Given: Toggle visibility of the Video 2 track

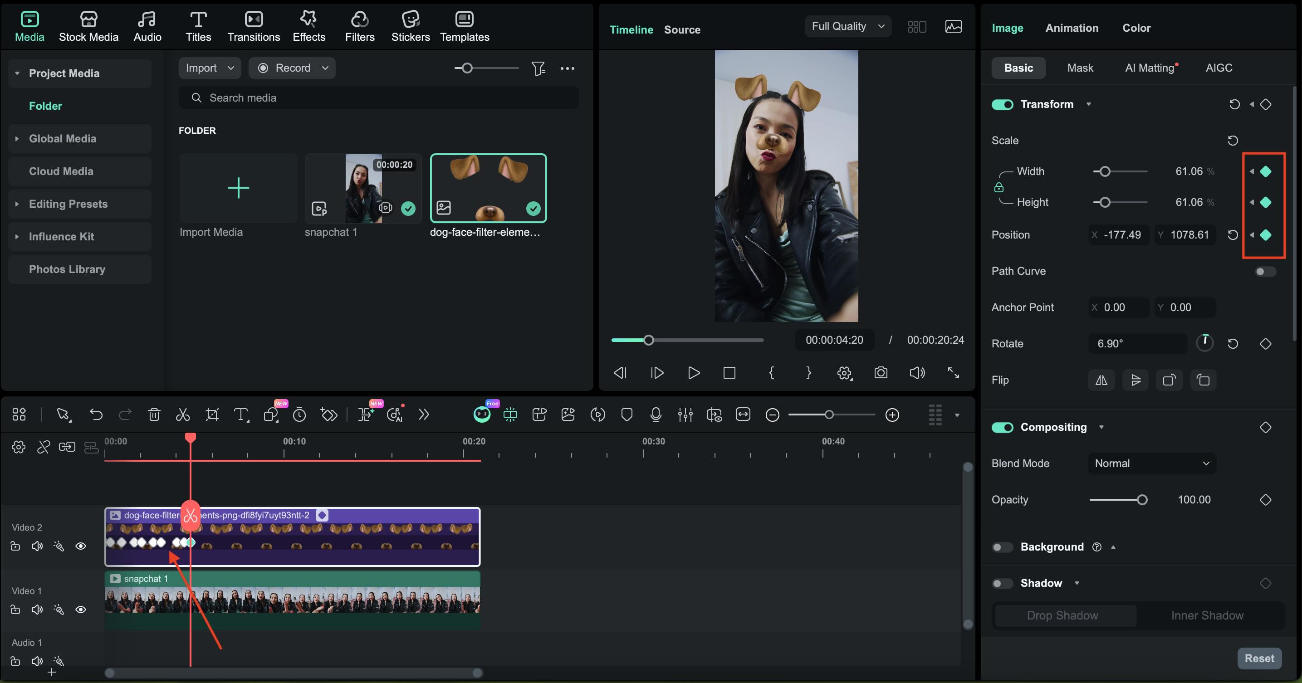Looking at the screenshot, I should (81, 546).
